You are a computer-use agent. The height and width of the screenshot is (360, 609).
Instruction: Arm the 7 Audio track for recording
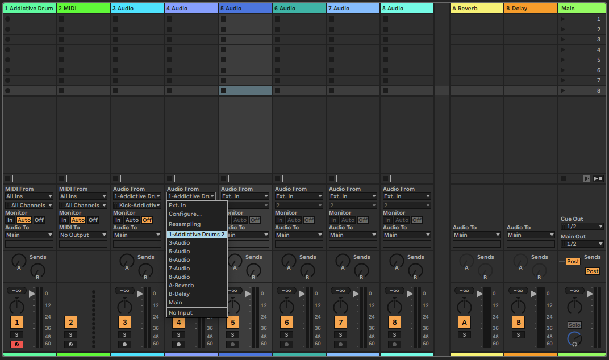(x=341, y=344)
